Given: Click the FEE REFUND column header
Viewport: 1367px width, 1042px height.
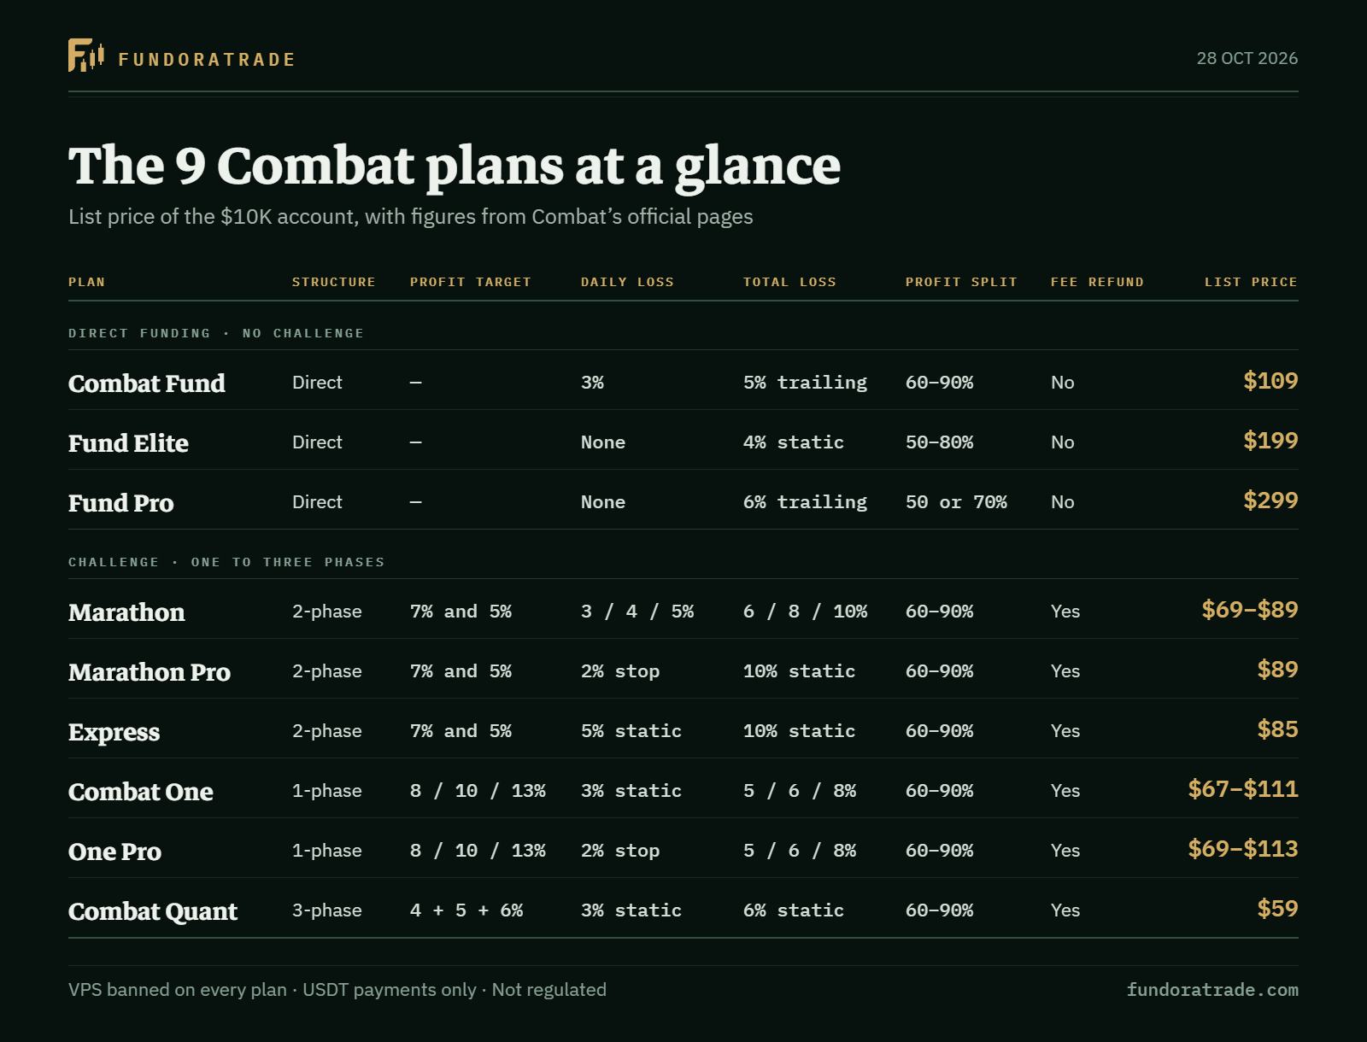Looking at the screenshot, I should (1098, 282).
